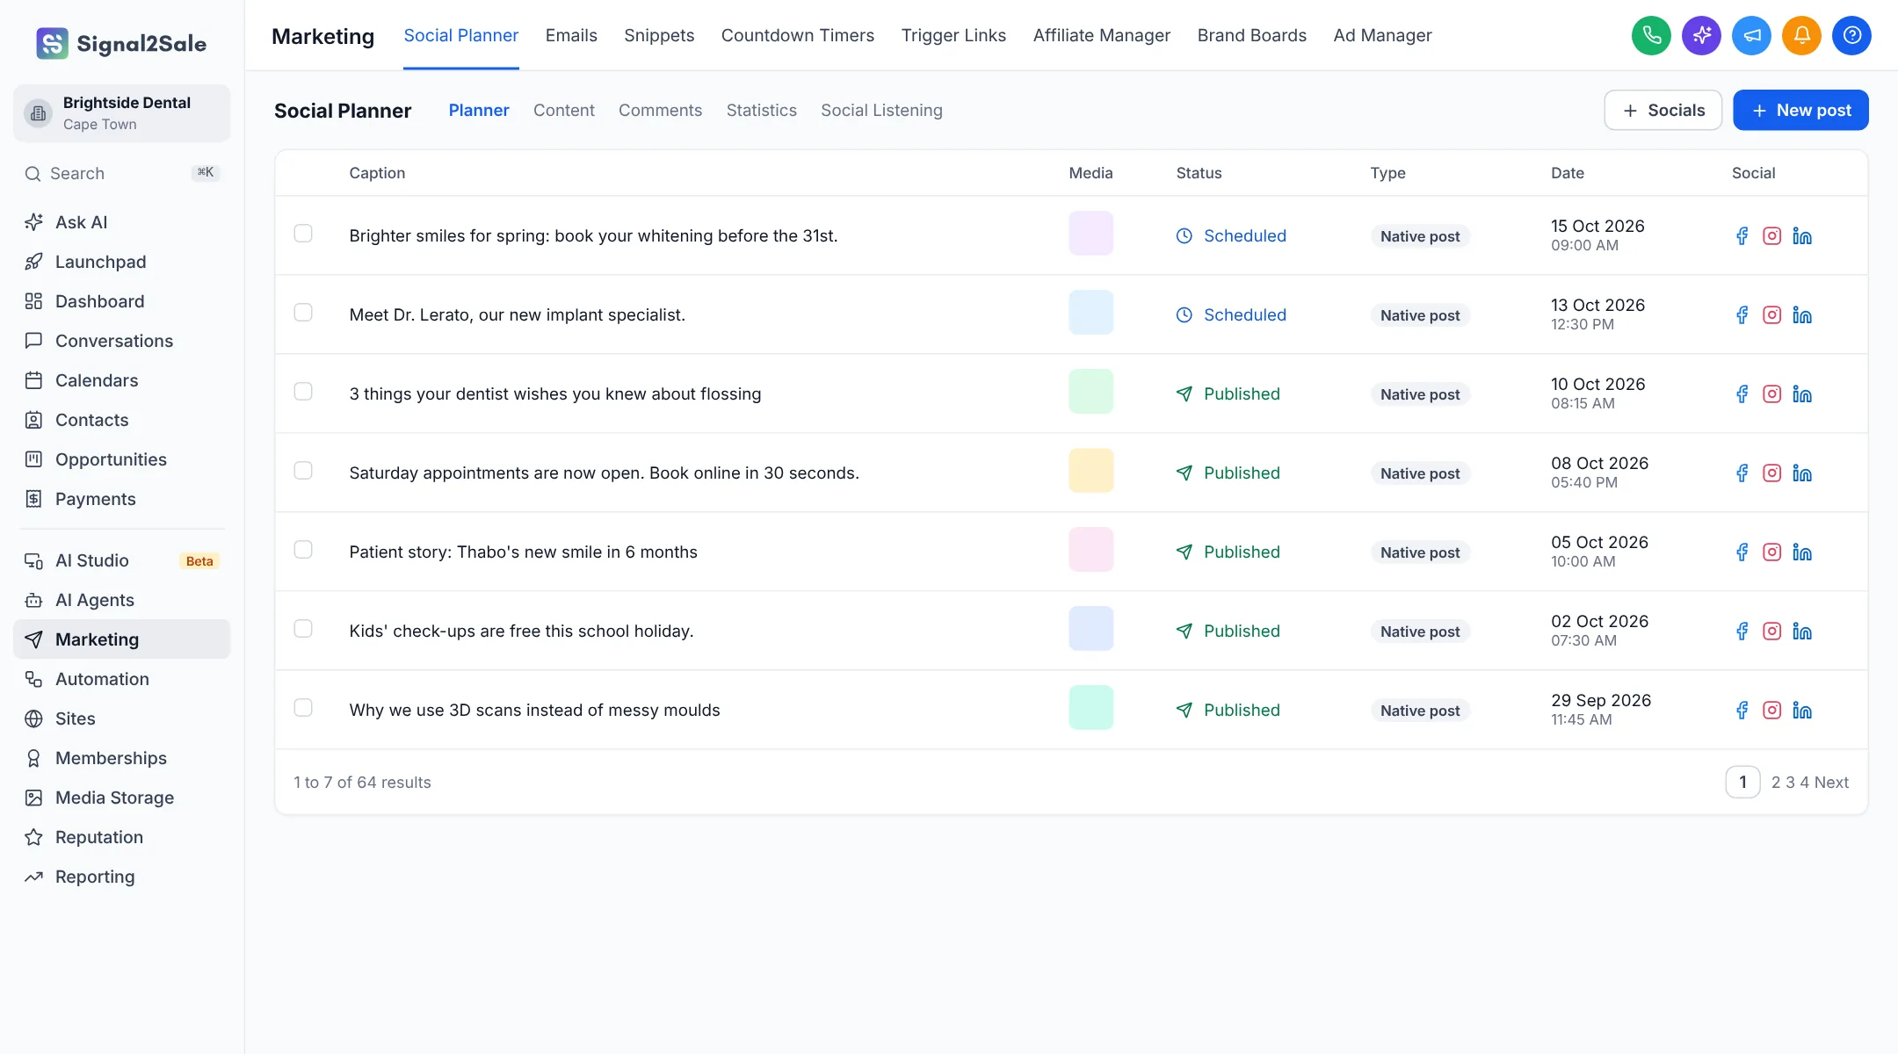Tick the Patient story Thabo post checkbox
Image resolution: width=1898 pixels, height=1054 pixels.
(x=303, y=549)
